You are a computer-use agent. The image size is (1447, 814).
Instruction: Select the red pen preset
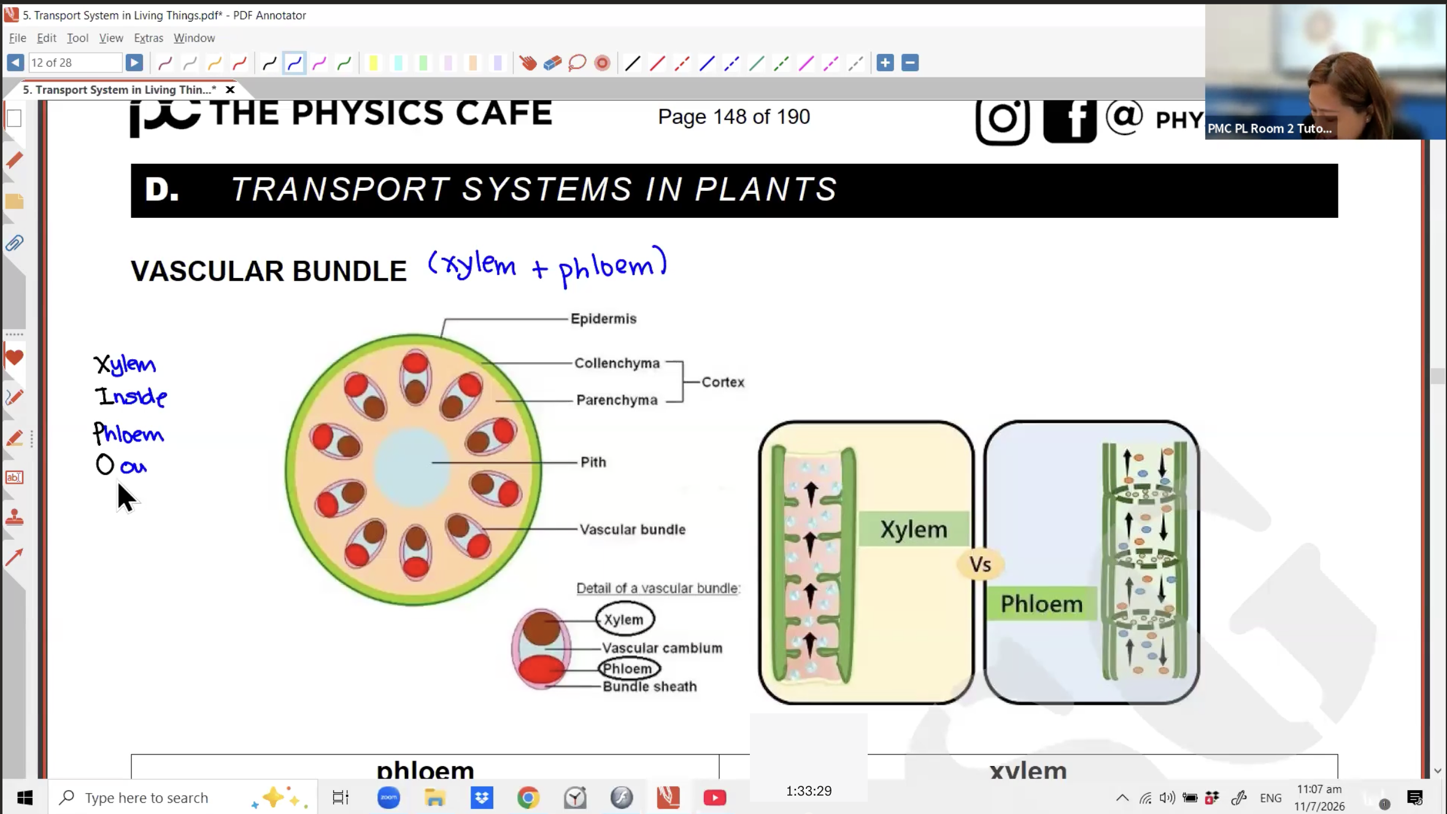239,63
